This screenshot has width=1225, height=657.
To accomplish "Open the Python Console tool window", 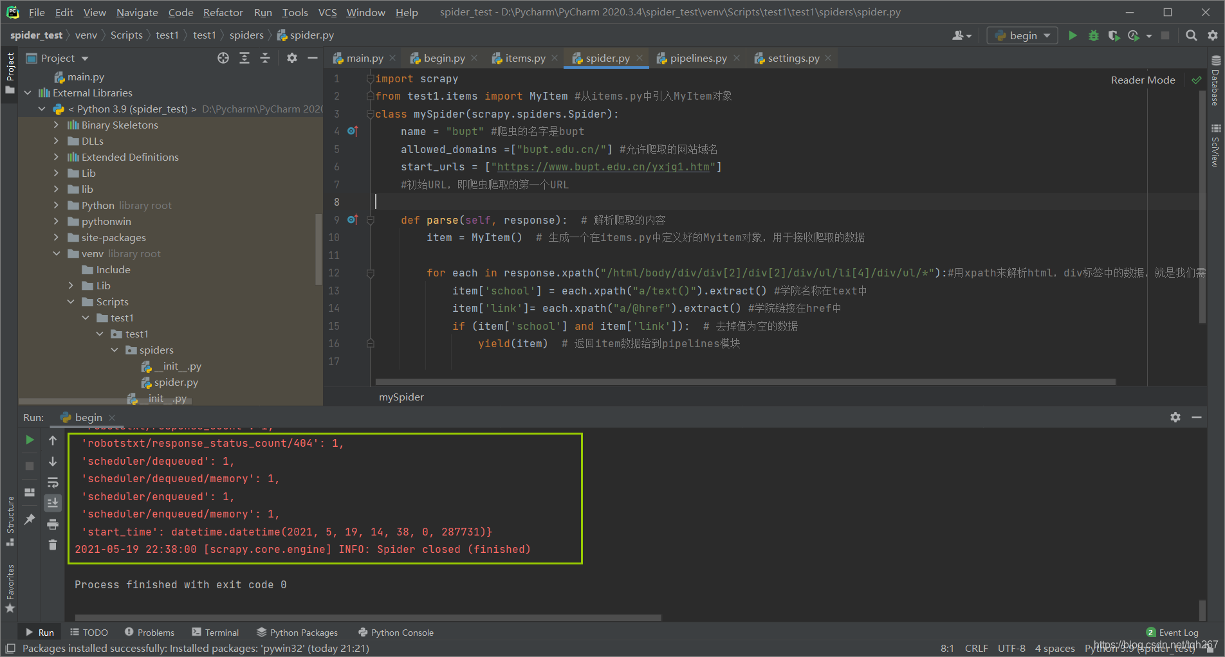I will 396,633.
